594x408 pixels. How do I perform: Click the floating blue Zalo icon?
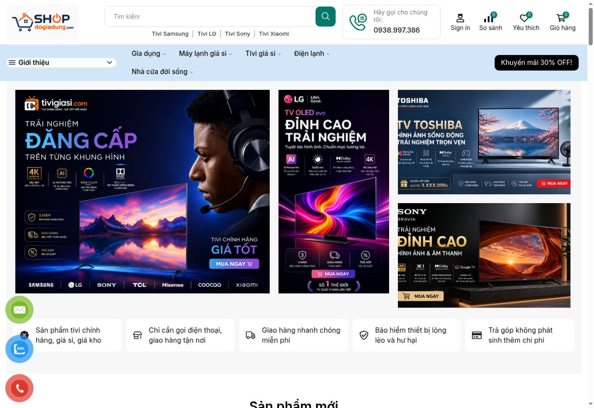pyautogui.click(x=19, y=349)
